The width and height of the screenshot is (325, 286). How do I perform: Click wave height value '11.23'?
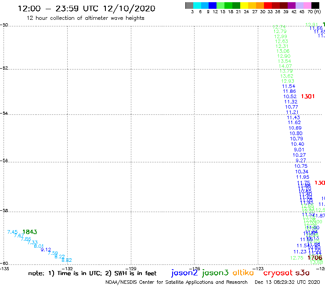[x=300, y=252]
